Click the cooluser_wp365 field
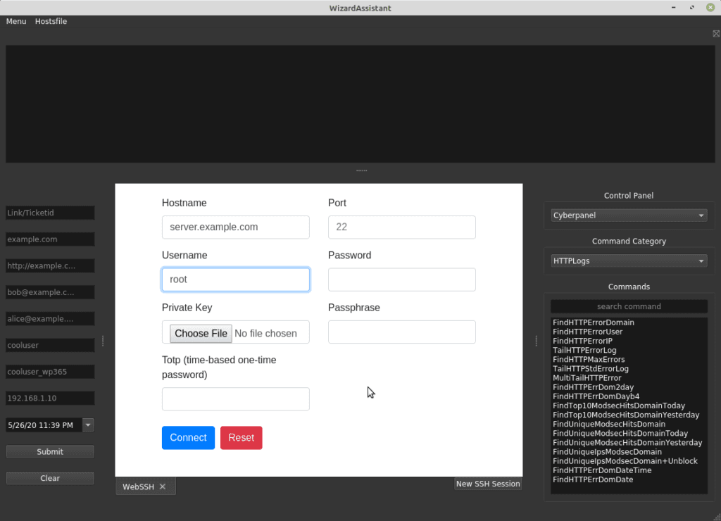 click(50, 372)
